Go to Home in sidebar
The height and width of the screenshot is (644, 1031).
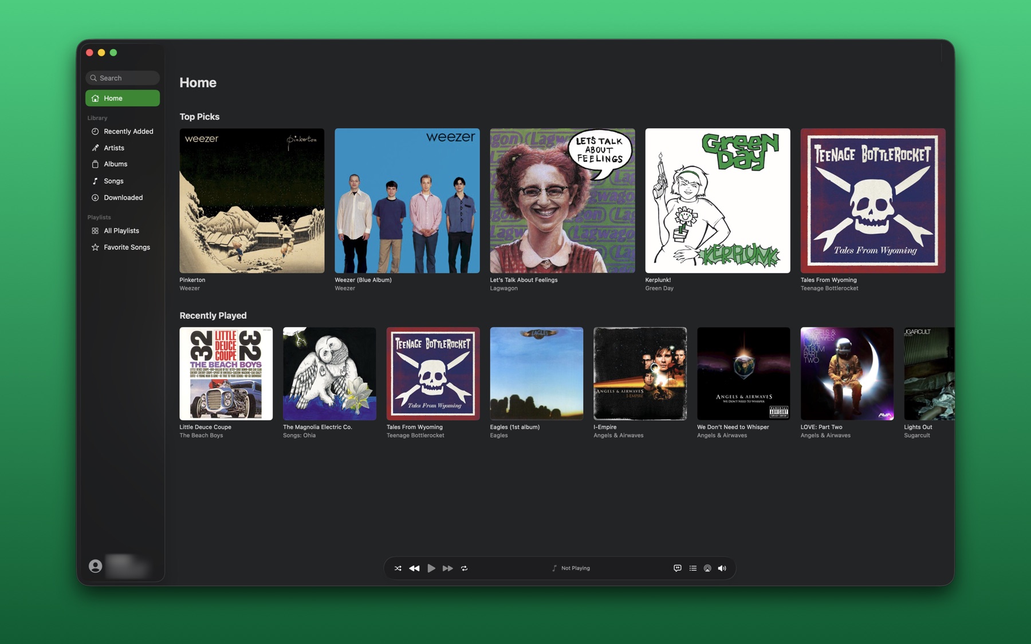coord(123,98)
